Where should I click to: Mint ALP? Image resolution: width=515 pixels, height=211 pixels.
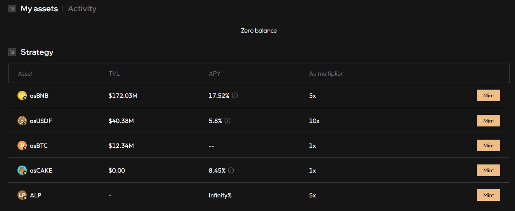tap(489, 195)
